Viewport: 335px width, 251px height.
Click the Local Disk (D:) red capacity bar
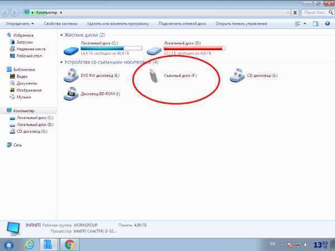pos(194,48)
